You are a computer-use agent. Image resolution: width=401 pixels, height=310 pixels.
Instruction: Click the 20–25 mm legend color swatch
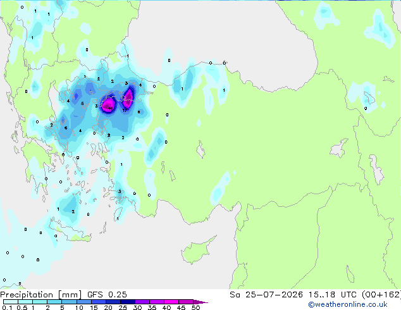[113, 302]
